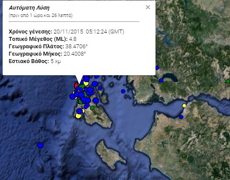Click Zakynthos island on the satellite map
The width and height of the screenshot is (230, 180).
click(110, 154)
